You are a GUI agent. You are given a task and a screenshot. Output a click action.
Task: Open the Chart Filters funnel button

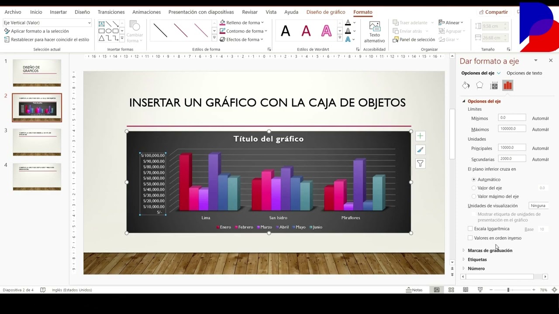(420, 164)
